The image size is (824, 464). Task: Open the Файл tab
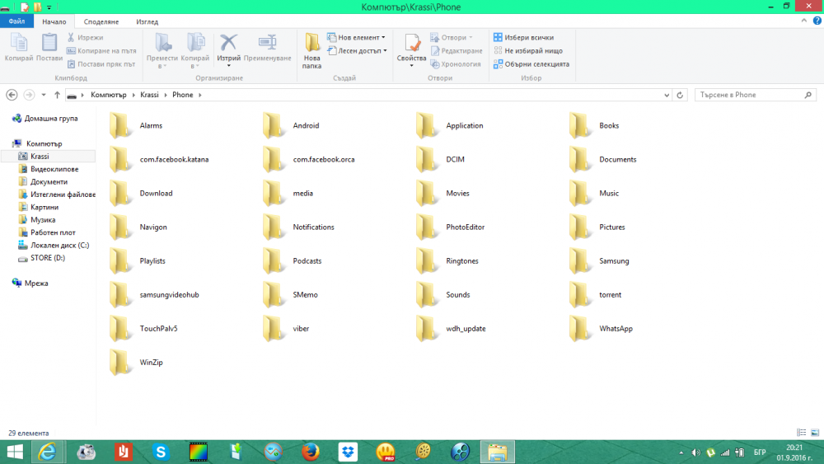click(16, 21)
